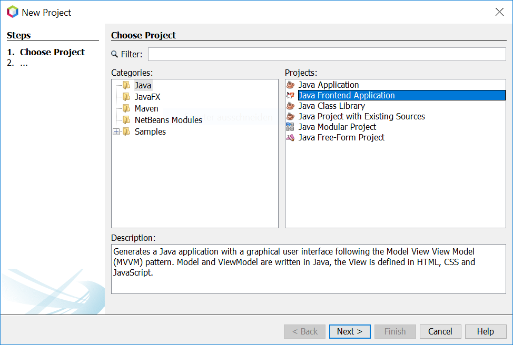The height and width of the screenshot is (345, 513).
Task: Select the Samples category label
Action: [x=150, y=131]
